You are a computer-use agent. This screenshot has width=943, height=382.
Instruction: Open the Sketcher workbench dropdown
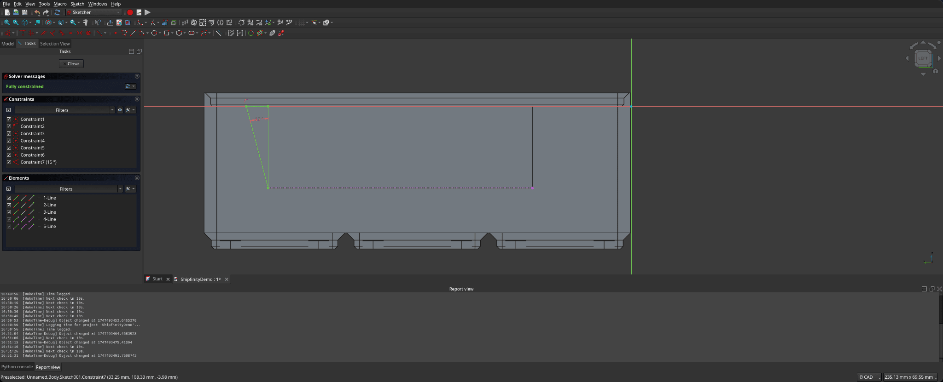94,12
